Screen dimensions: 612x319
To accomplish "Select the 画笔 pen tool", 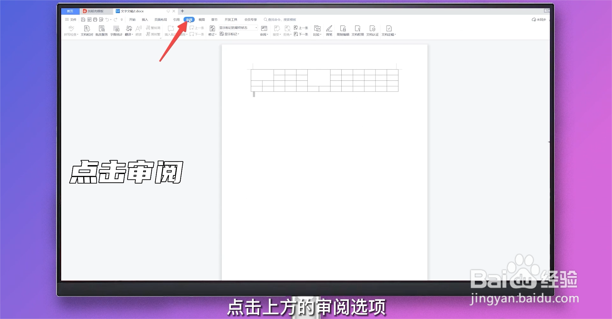I will (x=329, y=31).
